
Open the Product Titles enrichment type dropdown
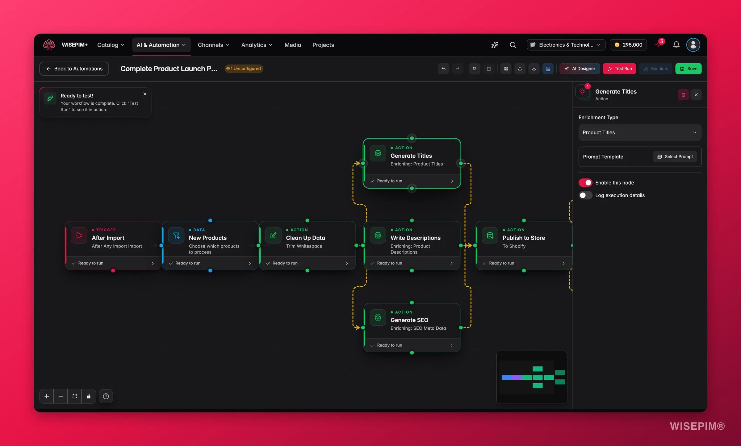point(640,132)
